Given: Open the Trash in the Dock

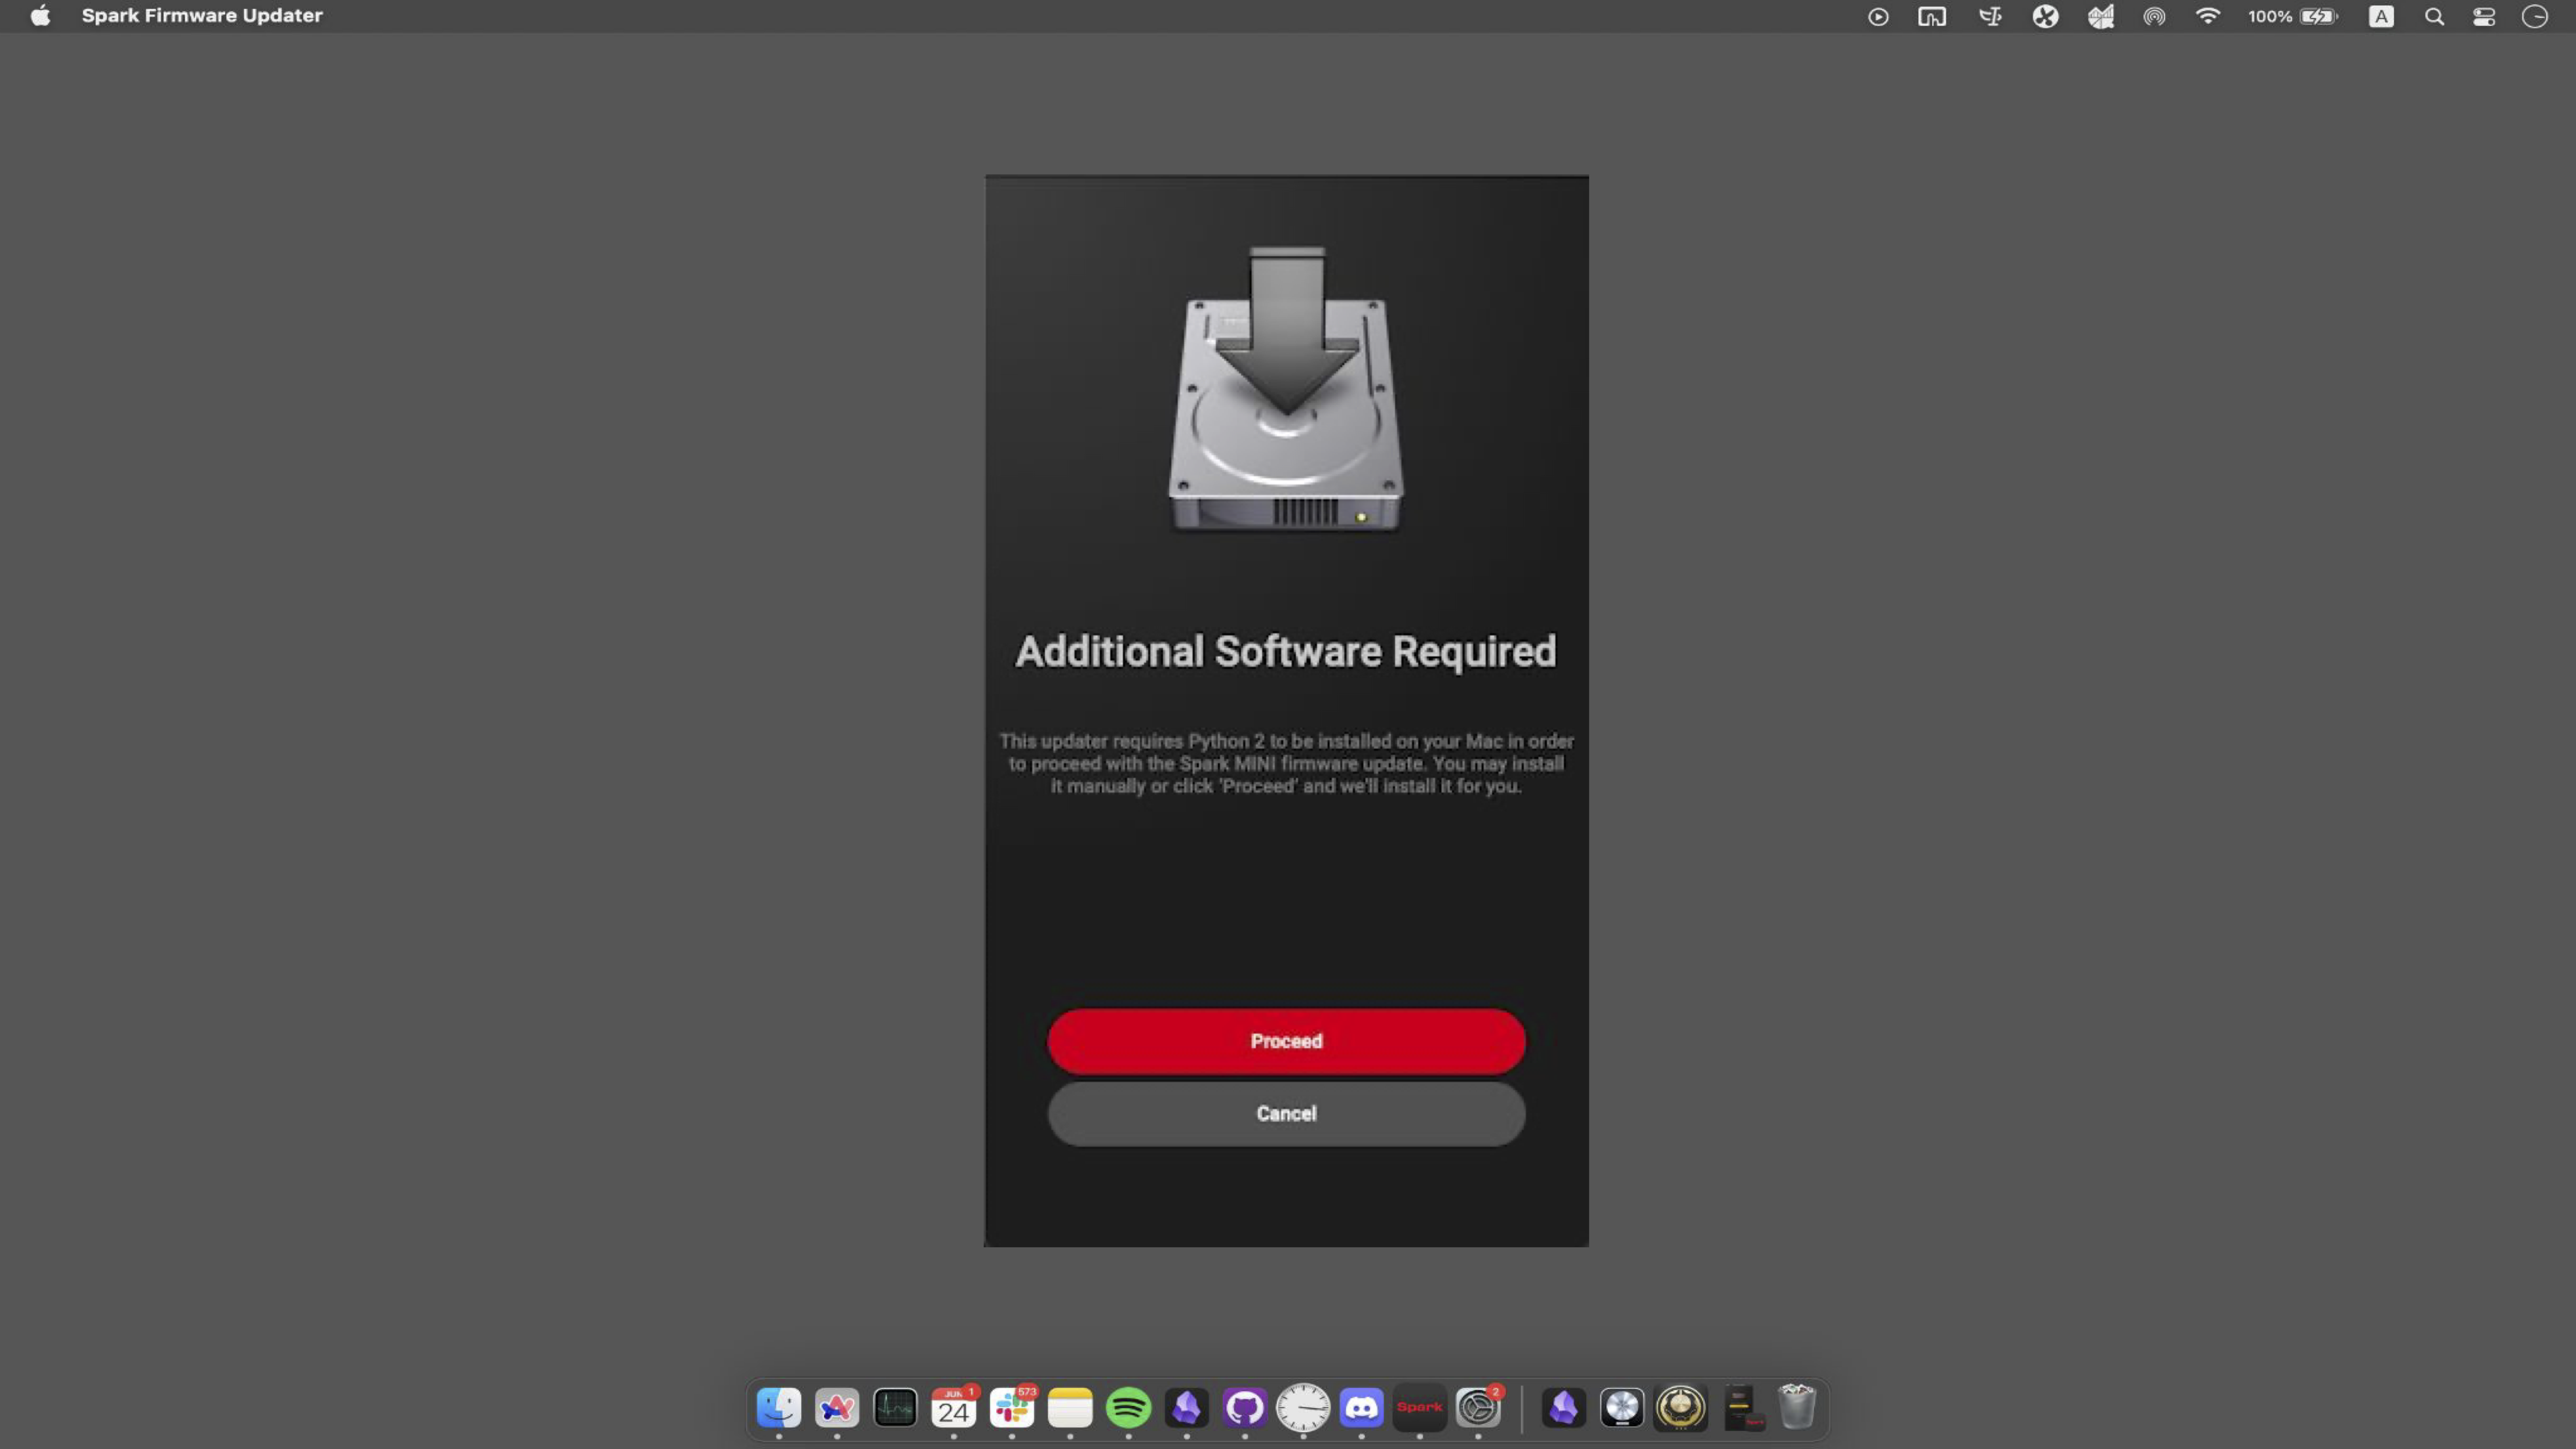Looking at the screenshot, I should pos(1797,1407).
